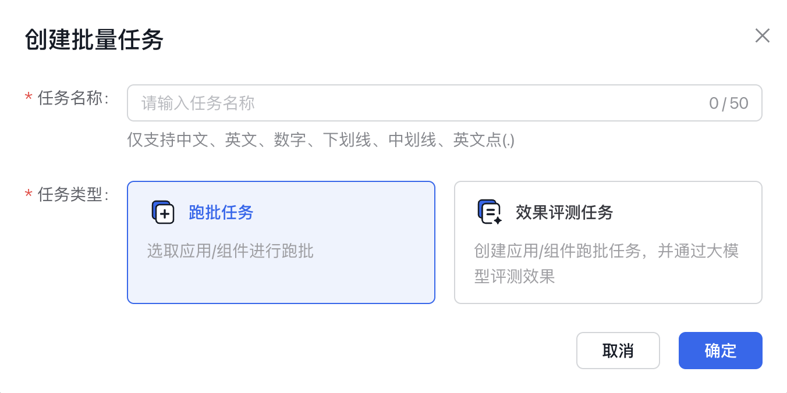Click the hint text 仅支持中文、英文、数字
Viewport: 787px width, 393px height.
(217, 140)
